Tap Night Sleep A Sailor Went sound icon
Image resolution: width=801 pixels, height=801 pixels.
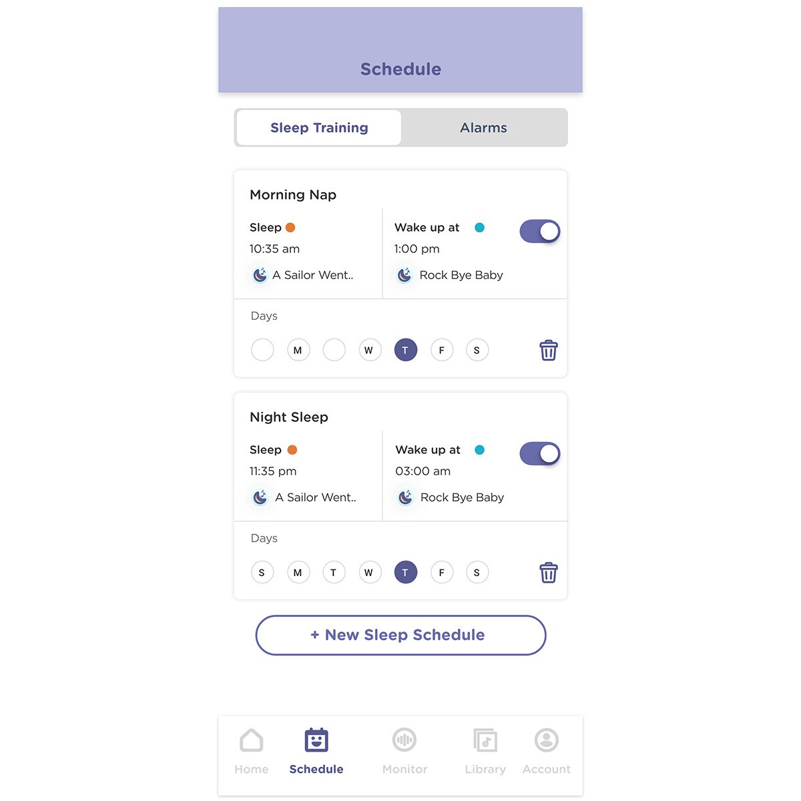tap(260, 497)
